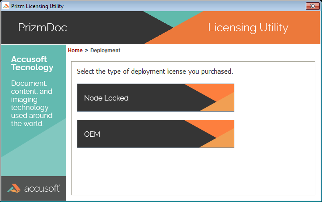Viewport: 322px width, 202px height.
Task: Click the window title text Prizm Licensing Utility
Action: coord(37,6)
